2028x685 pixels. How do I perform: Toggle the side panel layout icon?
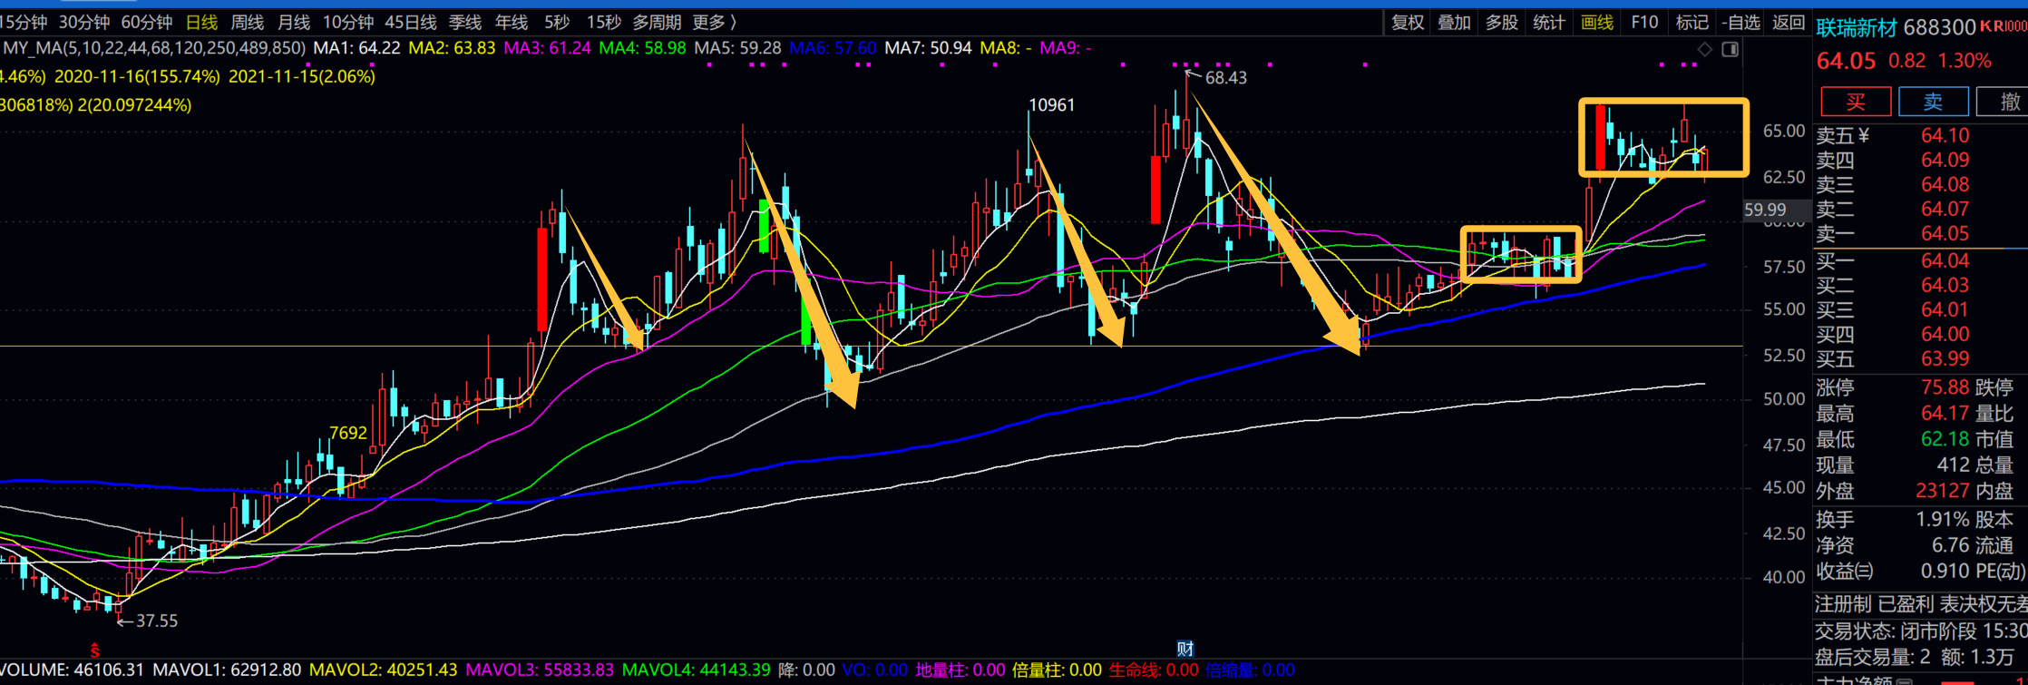point(1731,49)
